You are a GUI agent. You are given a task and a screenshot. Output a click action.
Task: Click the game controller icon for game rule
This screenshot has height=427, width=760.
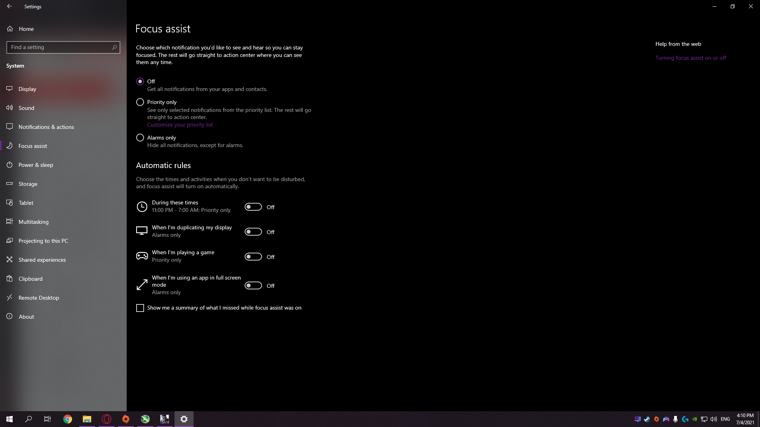point(142,256)
